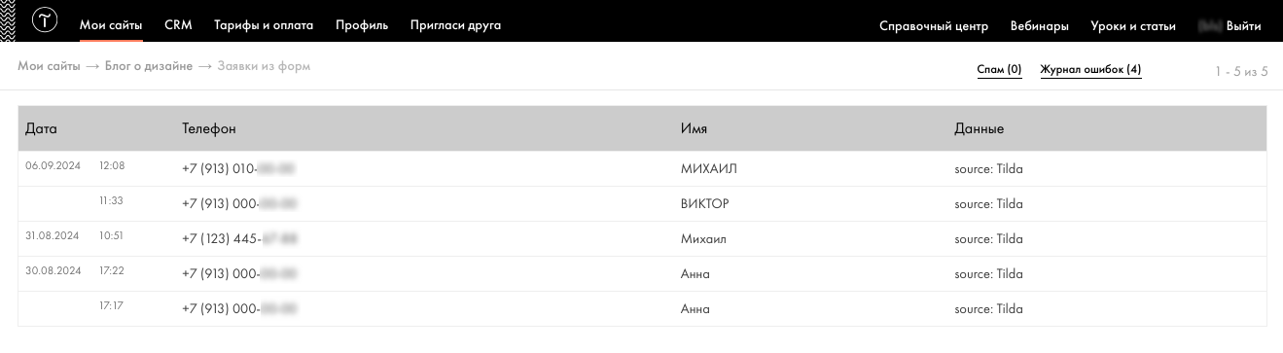
Task: Open the Мои сайты tab
Action: (x=111, y=25)
